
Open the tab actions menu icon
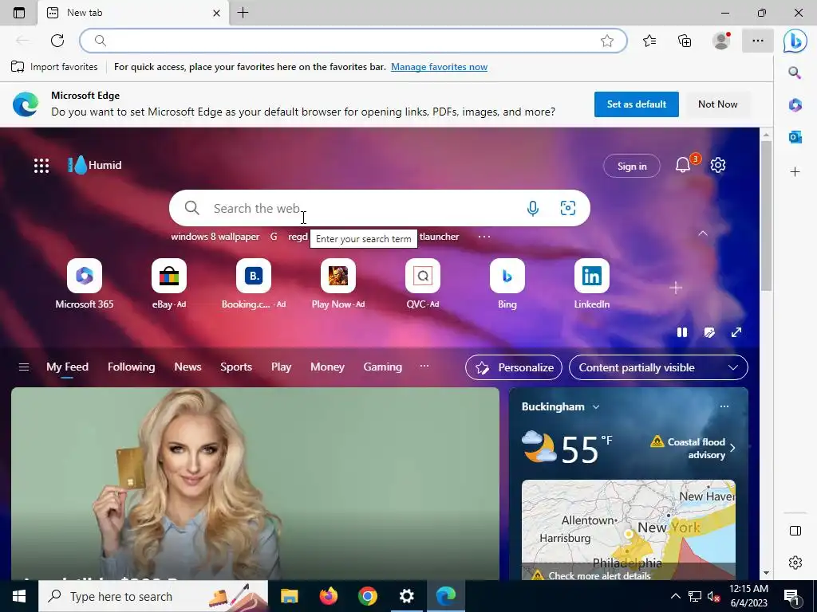point(19,13)
